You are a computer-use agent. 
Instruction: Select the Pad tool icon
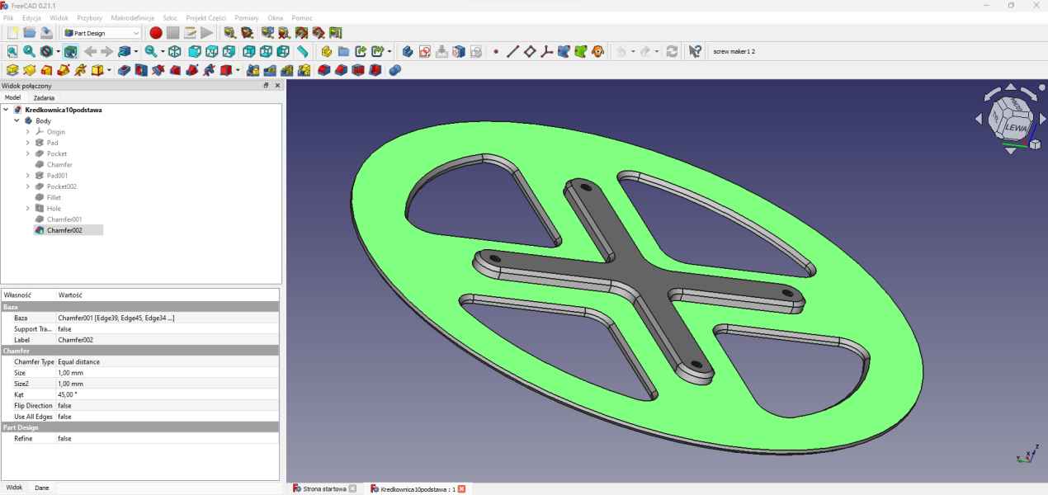click(12, 70)
